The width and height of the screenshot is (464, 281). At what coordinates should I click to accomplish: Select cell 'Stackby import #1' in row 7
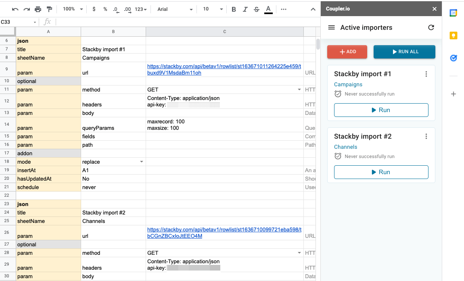(x=113, y=50)
